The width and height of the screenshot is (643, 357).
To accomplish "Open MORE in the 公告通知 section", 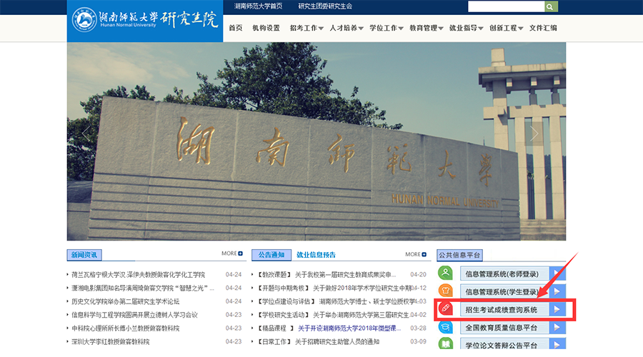I will (x=416, y=254).
